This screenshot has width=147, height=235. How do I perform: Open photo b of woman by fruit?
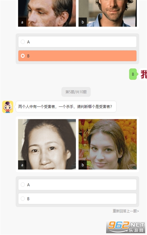pos(108,144)
